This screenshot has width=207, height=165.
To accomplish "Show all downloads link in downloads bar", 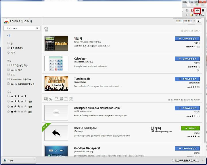I will pyautogui.click(x=185, y=160).
